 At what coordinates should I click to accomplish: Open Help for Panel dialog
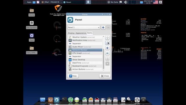tap(73, 76)
